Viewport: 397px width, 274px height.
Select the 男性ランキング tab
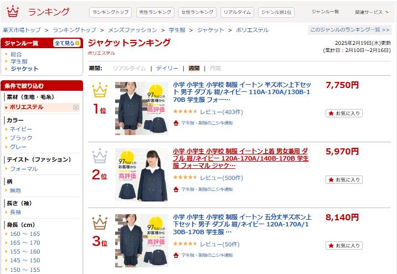click(155, 12)
